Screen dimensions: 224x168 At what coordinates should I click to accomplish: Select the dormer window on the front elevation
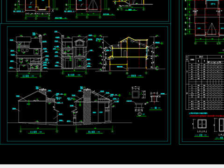(79, 42)
